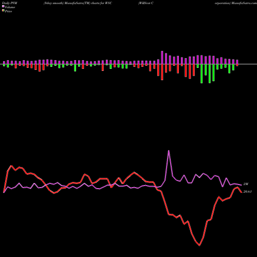This screenshot has width=257, height=257.
Task: Click the '(WillScot C' company name text
Action: 146,3
